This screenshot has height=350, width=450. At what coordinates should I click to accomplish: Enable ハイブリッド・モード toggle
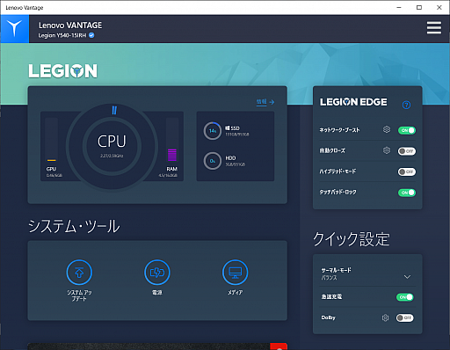[x=407, y=171]
